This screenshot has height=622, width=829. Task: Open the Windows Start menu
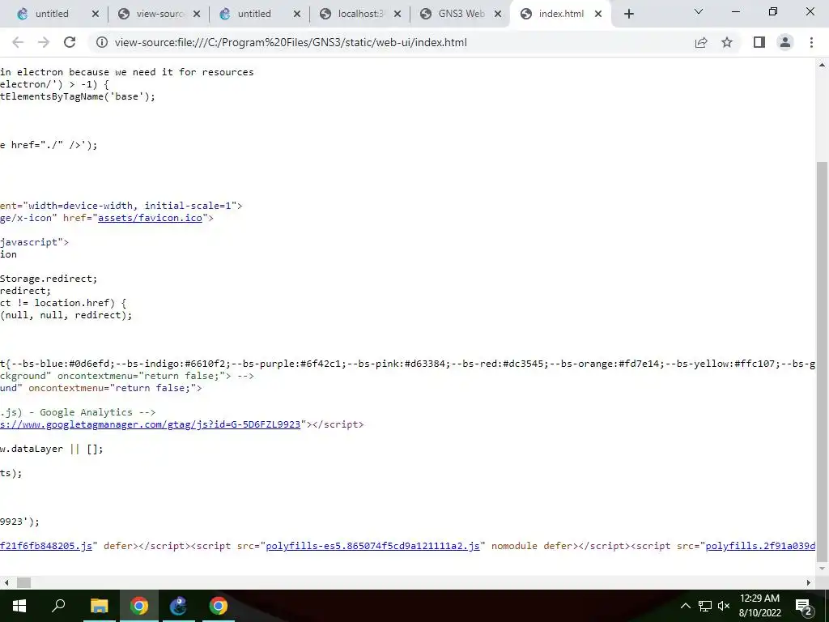click(x=19, y=606)
